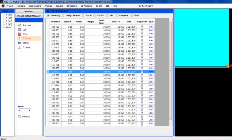Click the 0,23 breadth cell of C08-R01
The width and height of the screenshot is (232, 140).
point(68,106)
